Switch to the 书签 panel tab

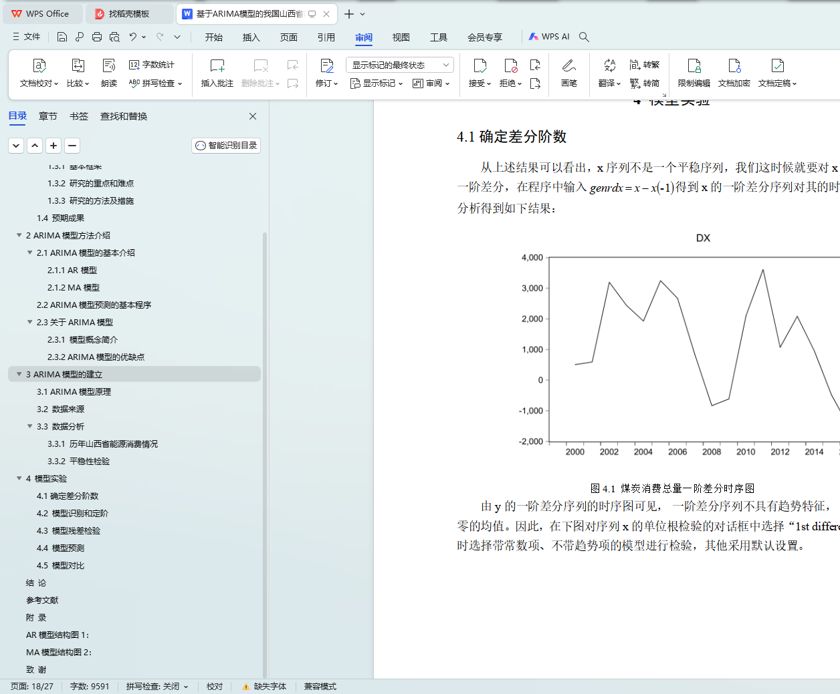[79, 116]
